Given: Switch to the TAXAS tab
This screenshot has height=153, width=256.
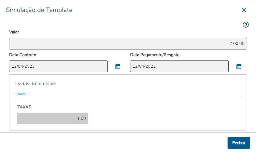Looking at the screenshot, I should 21,94.
